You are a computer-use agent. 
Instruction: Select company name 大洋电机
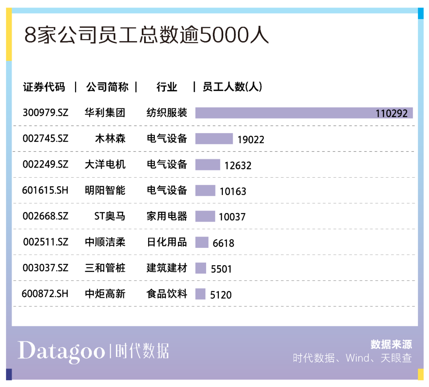tap(105, 165)
